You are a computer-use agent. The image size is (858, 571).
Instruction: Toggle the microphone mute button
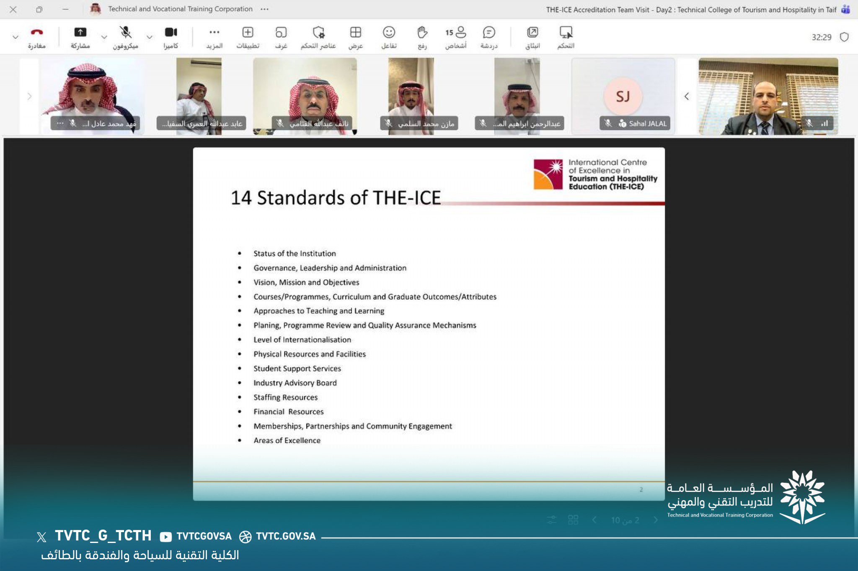125,37
